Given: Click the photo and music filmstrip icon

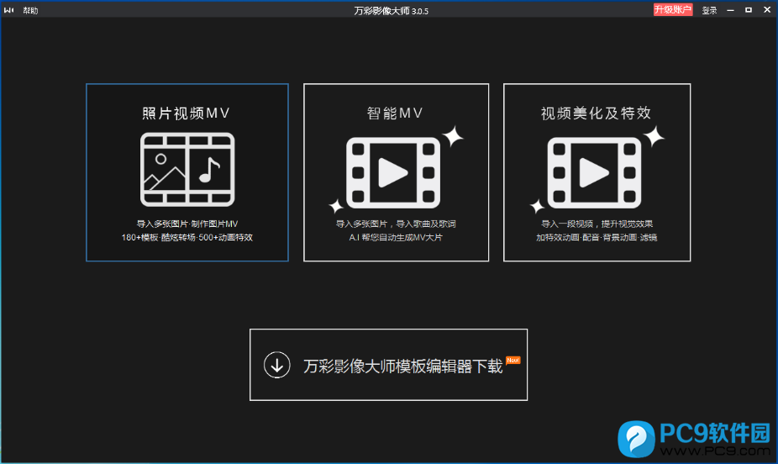Looking at the screenshot, I should point(187,170).
